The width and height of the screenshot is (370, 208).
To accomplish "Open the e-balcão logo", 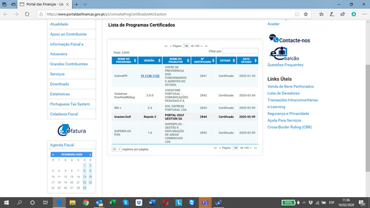I will (x=284, y=54).
